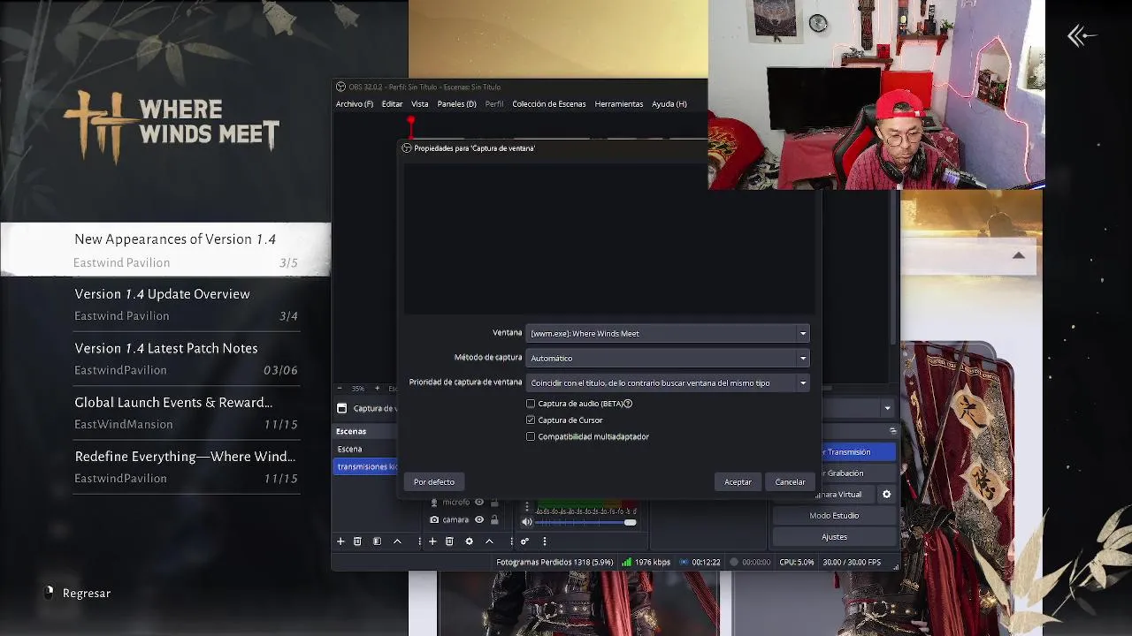
Task: Click microphone icon of microfo source
Action: pos(434,503)
